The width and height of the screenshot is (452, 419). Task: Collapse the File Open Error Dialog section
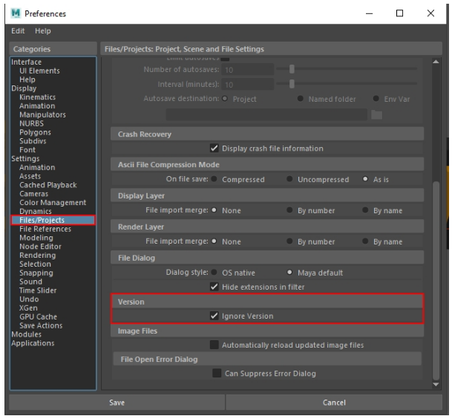267,359
